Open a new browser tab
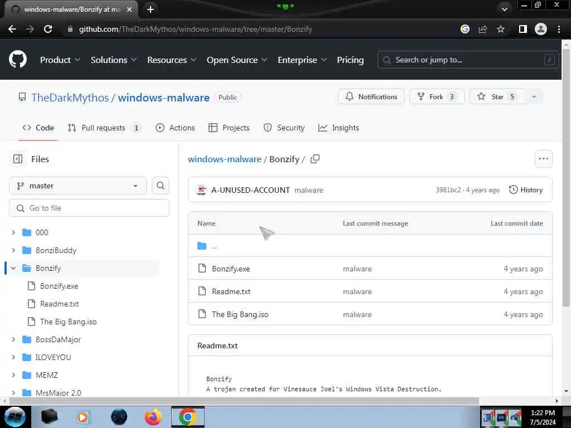The image size is (571, 428). coord(151,9)
